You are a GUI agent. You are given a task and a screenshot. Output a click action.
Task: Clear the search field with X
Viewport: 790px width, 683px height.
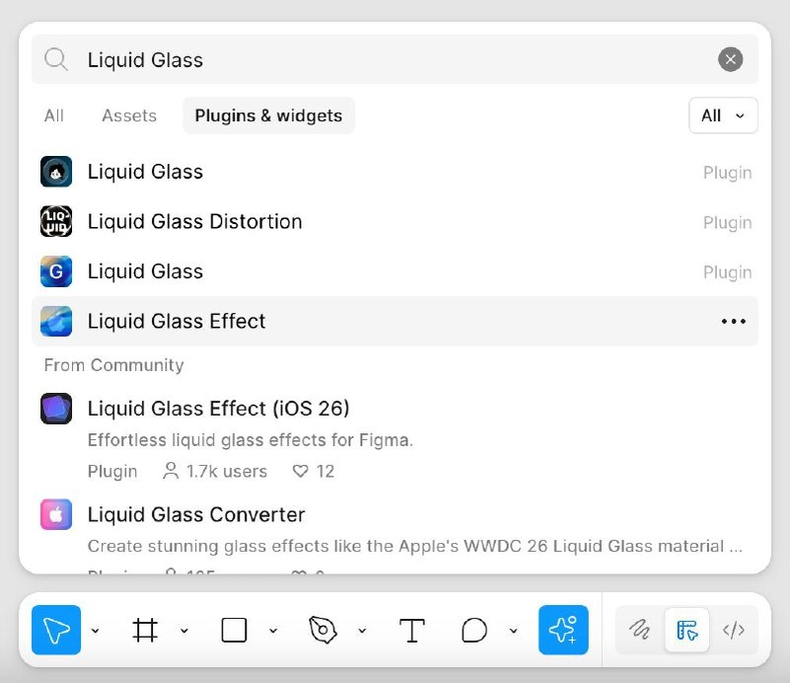pyautogui.click(x=730, y=60)
